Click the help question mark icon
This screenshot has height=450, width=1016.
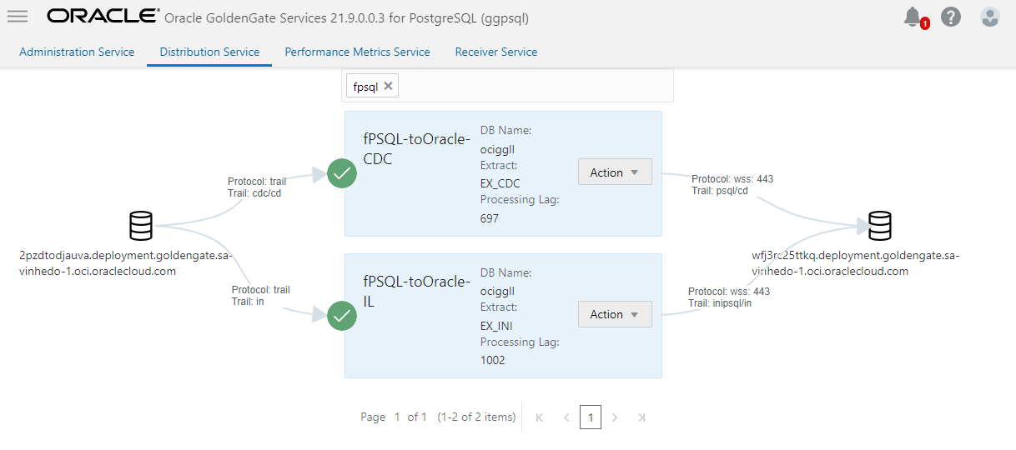tap(951, 17)
